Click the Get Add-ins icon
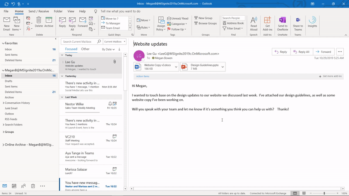The image size is (349, 196). click(x=267, y=22)
